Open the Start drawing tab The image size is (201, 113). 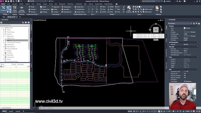point(4,17)
